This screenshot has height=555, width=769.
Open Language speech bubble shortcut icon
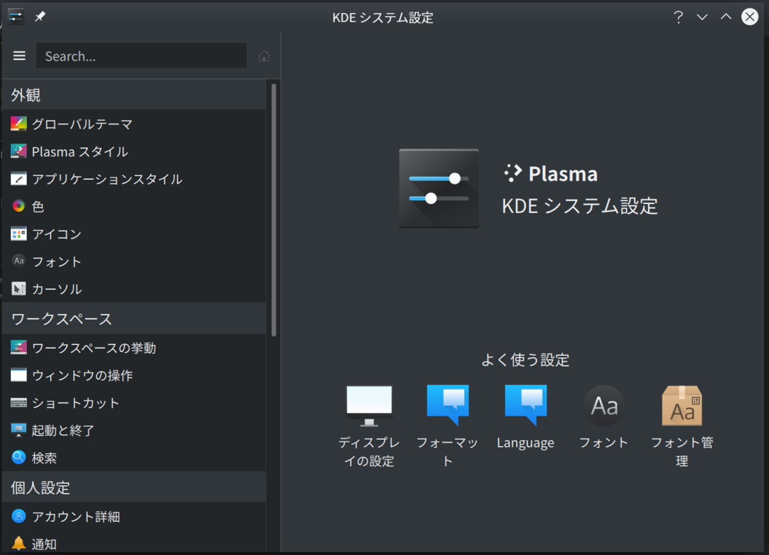tap(525, 405)
